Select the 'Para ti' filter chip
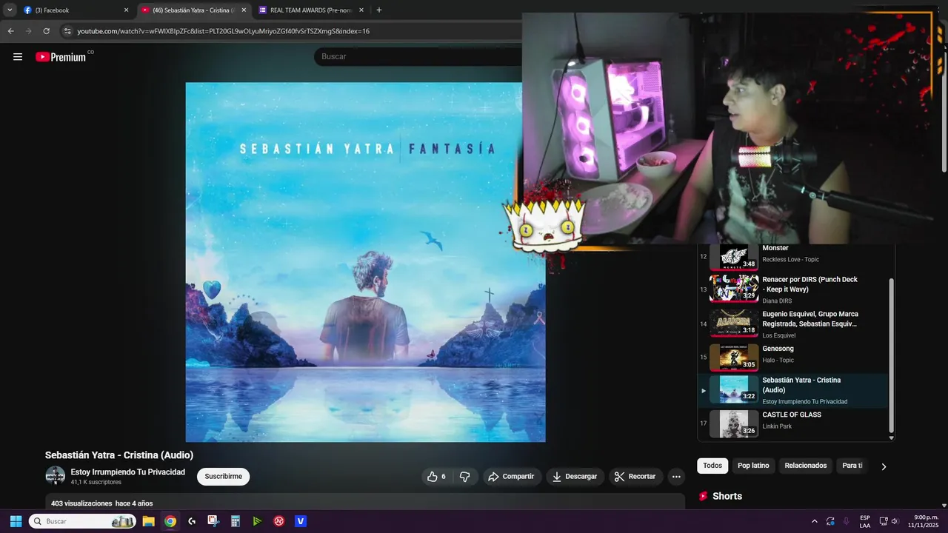Screen dimensions: 948x533 pos(852,466)
